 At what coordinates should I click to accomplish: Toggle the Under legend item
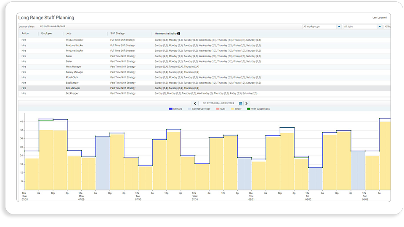[236, 109]
